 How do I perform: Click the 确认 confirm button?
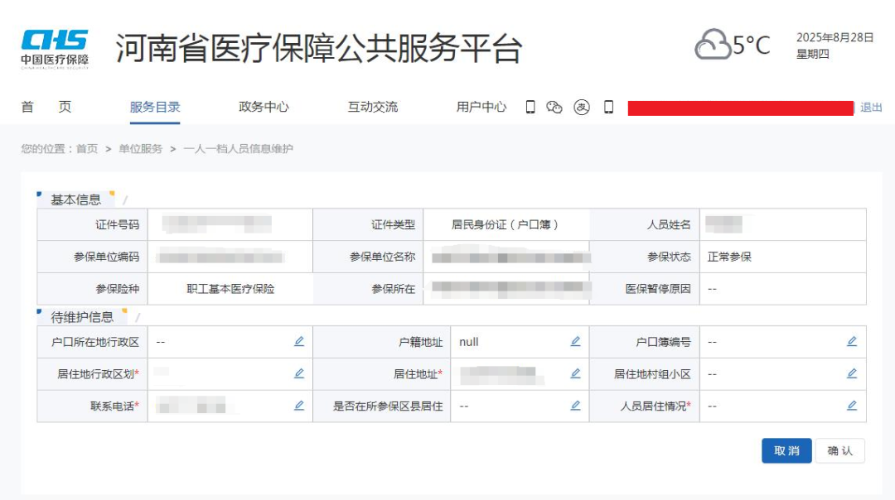[x=839, y=451]
